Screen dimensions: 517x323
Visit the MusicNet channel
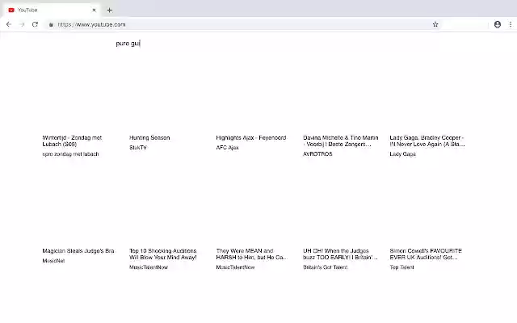pos(53,261)
